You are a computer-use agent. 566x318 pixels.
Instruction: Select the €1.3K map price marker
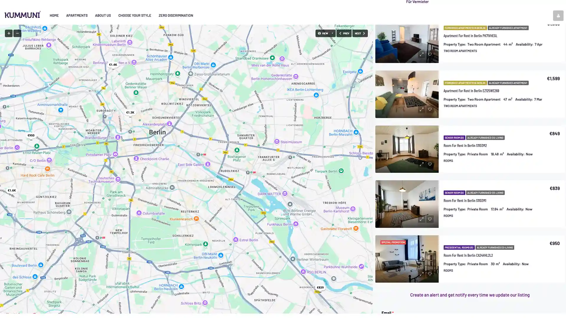130,113
